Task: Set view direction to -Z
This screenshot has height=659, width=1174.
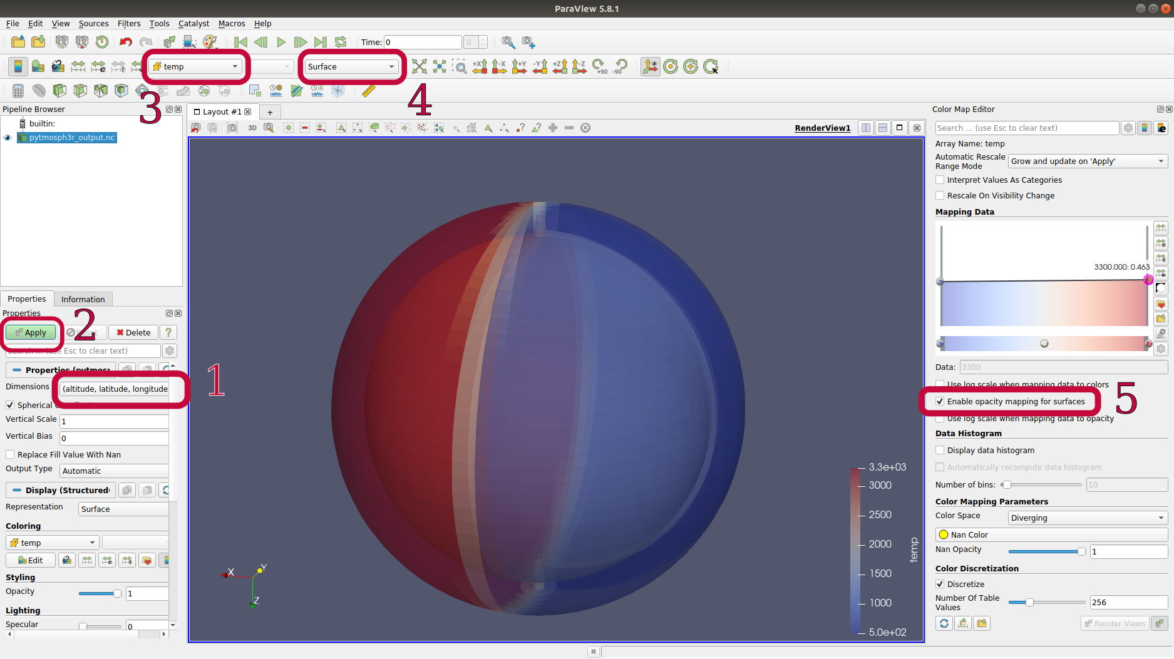Action: [x=580, y=66]
